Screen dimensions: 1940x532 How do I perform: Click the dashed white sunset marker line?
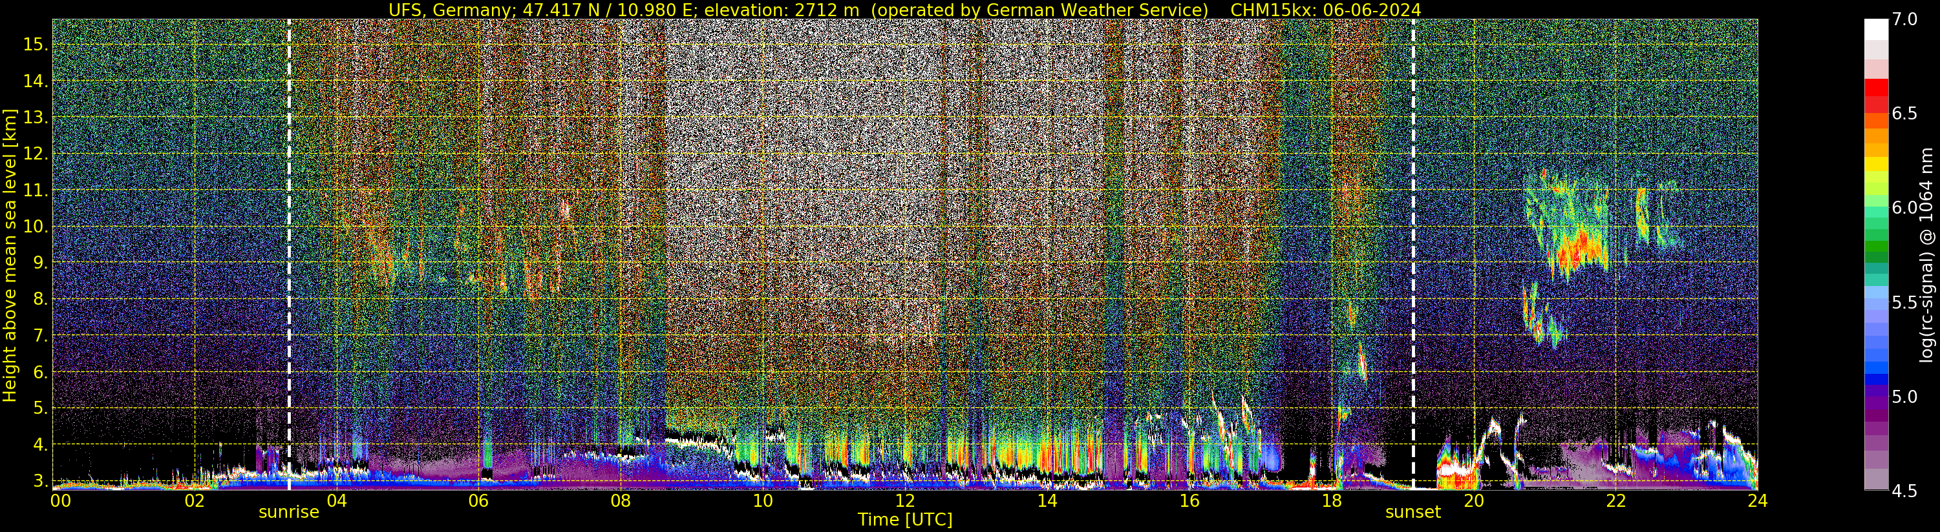(1413, 254)
